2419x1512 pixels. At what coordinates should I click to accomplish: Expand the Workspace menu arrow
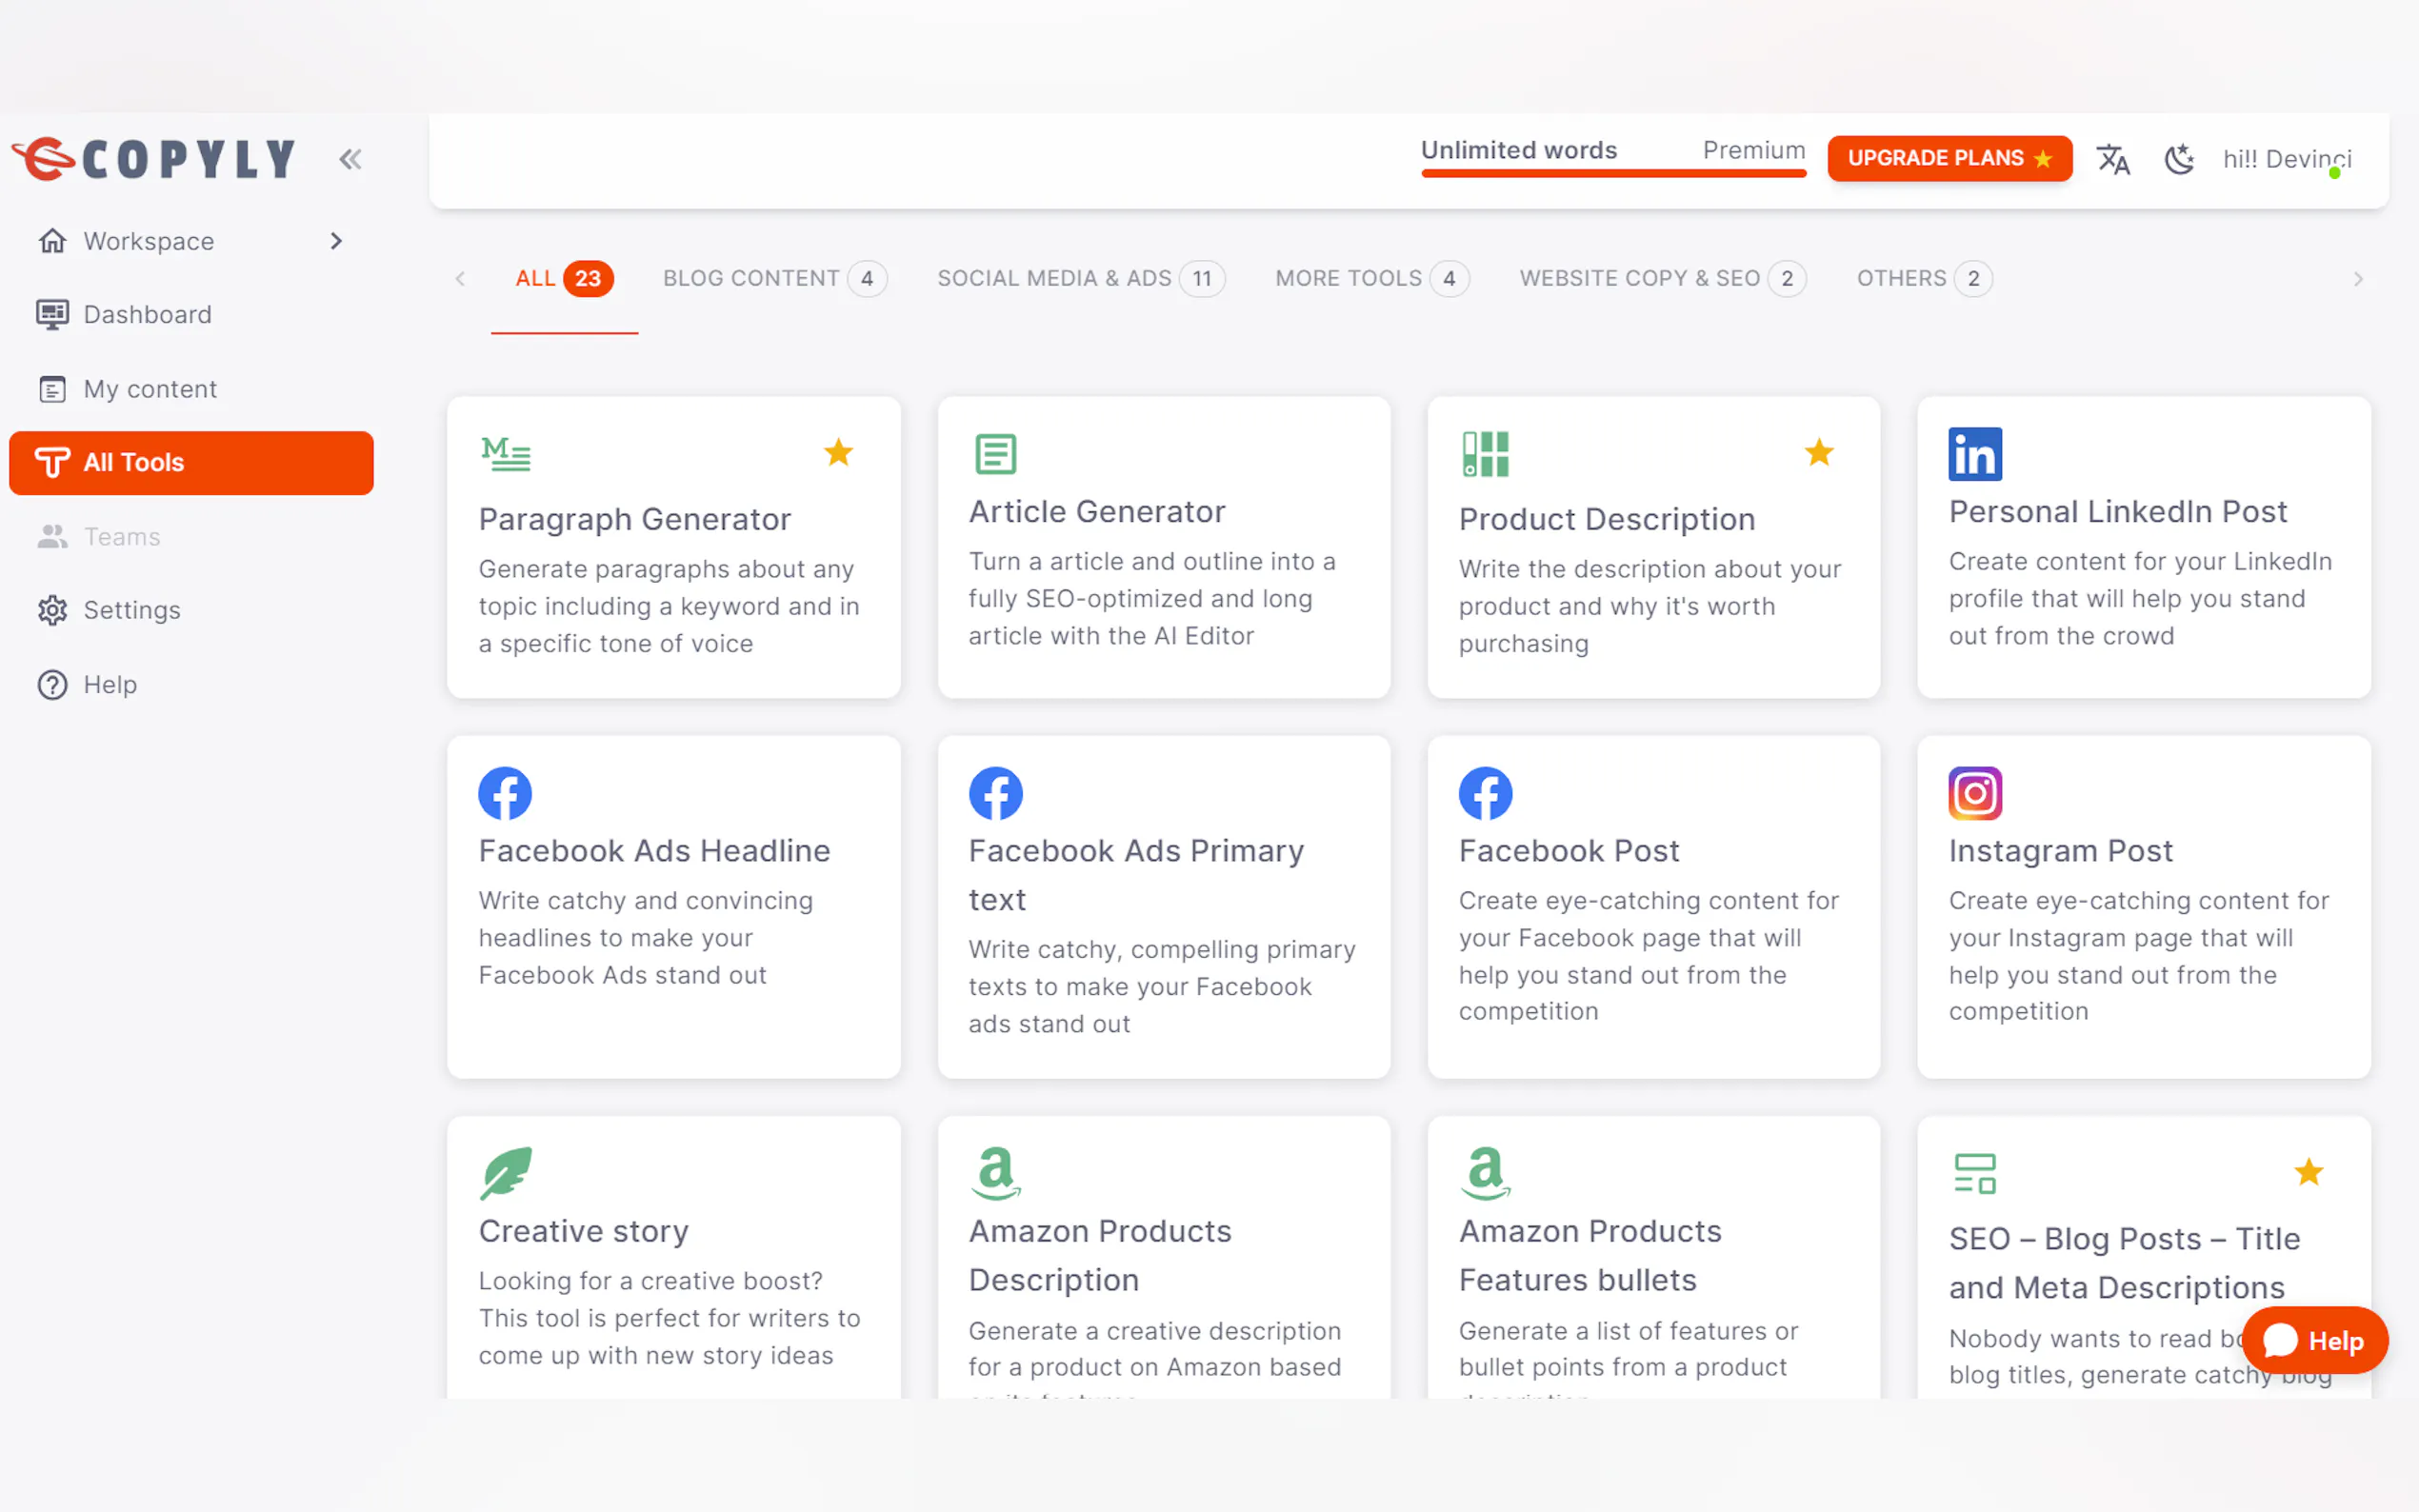pos(336,241)
